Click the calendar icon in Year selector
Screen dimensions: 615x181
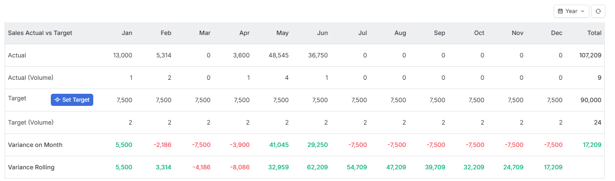click(560, 11)
